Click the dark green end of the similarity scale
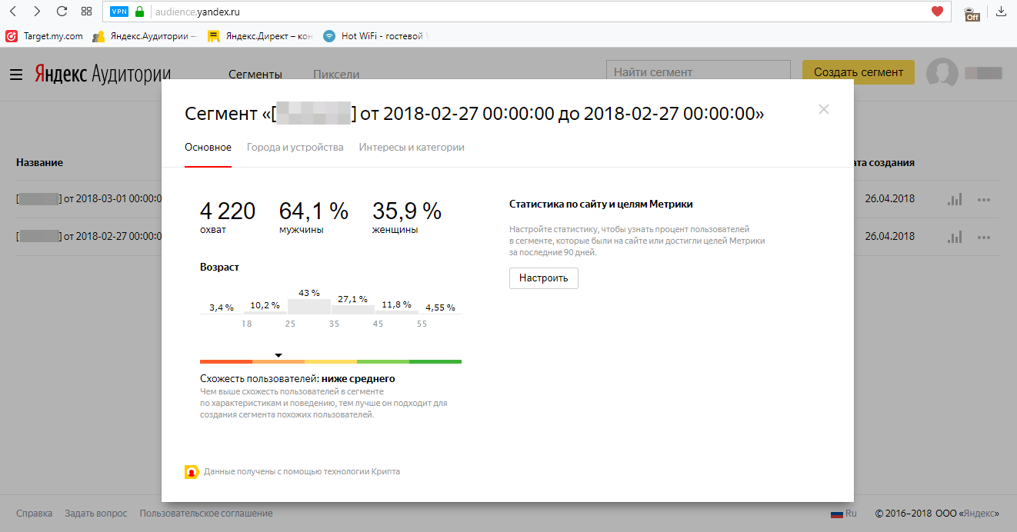The height and width of the screenshot is (532, 1017). pos(435,361)
